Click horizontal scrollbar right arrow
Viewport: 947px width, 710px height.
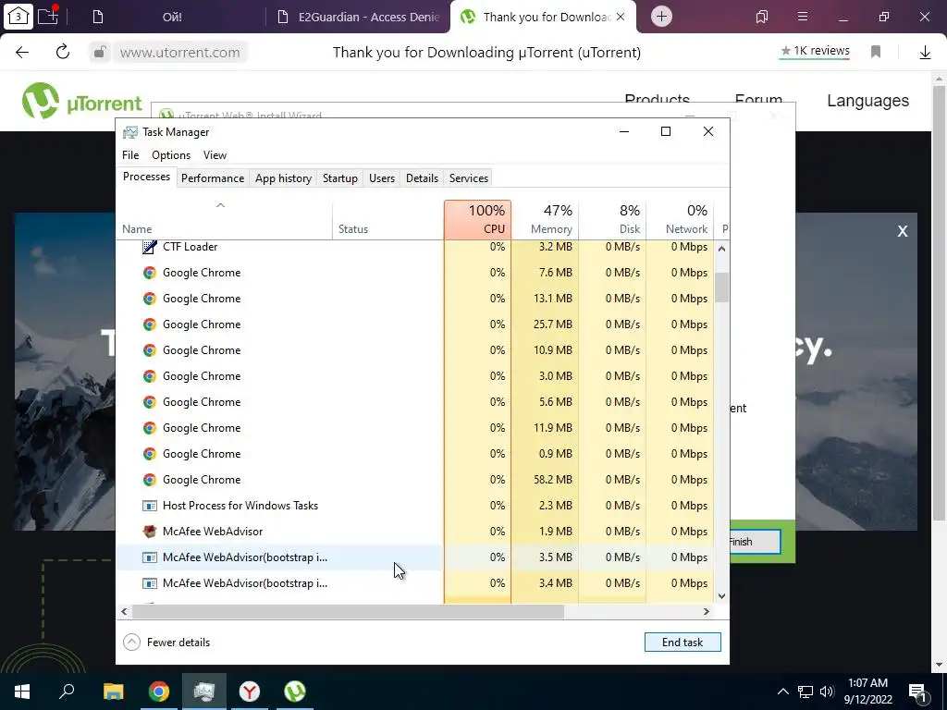click(706, 612)
